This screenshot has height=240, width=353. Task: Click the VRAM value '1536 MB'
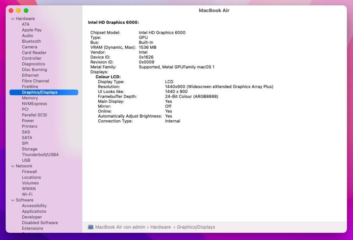(x=147, y=47)
